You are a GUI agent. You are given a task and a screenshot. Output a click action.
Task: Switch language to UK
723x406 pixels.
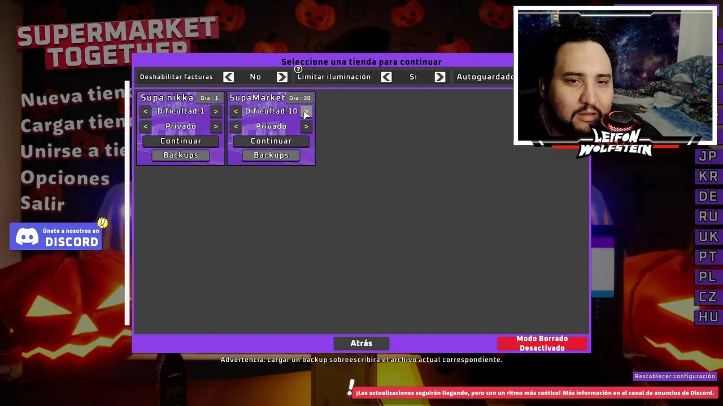coord(708,237)
